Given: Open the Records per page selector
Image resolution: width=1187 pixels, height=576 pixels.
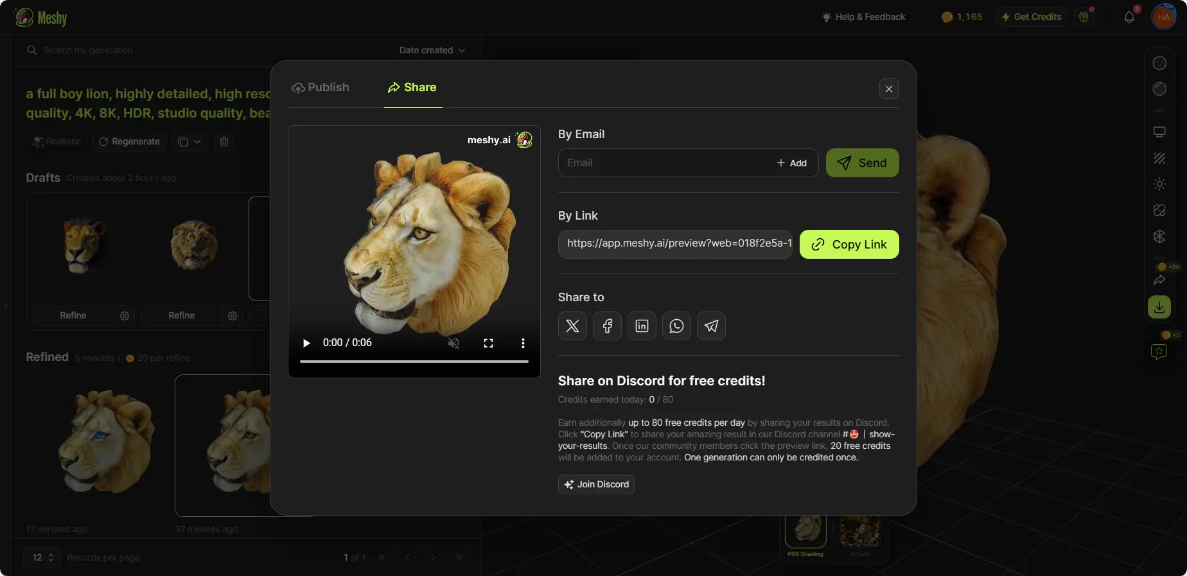Looking at the screenshot, I should (42, 557).
